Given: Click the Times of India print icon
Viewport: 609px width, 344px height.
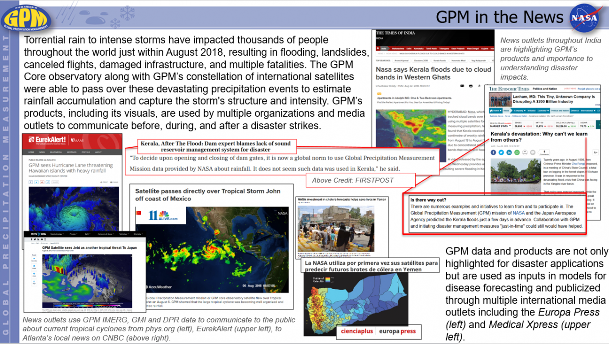Looking at the screenshot, I should click(471, 86).
